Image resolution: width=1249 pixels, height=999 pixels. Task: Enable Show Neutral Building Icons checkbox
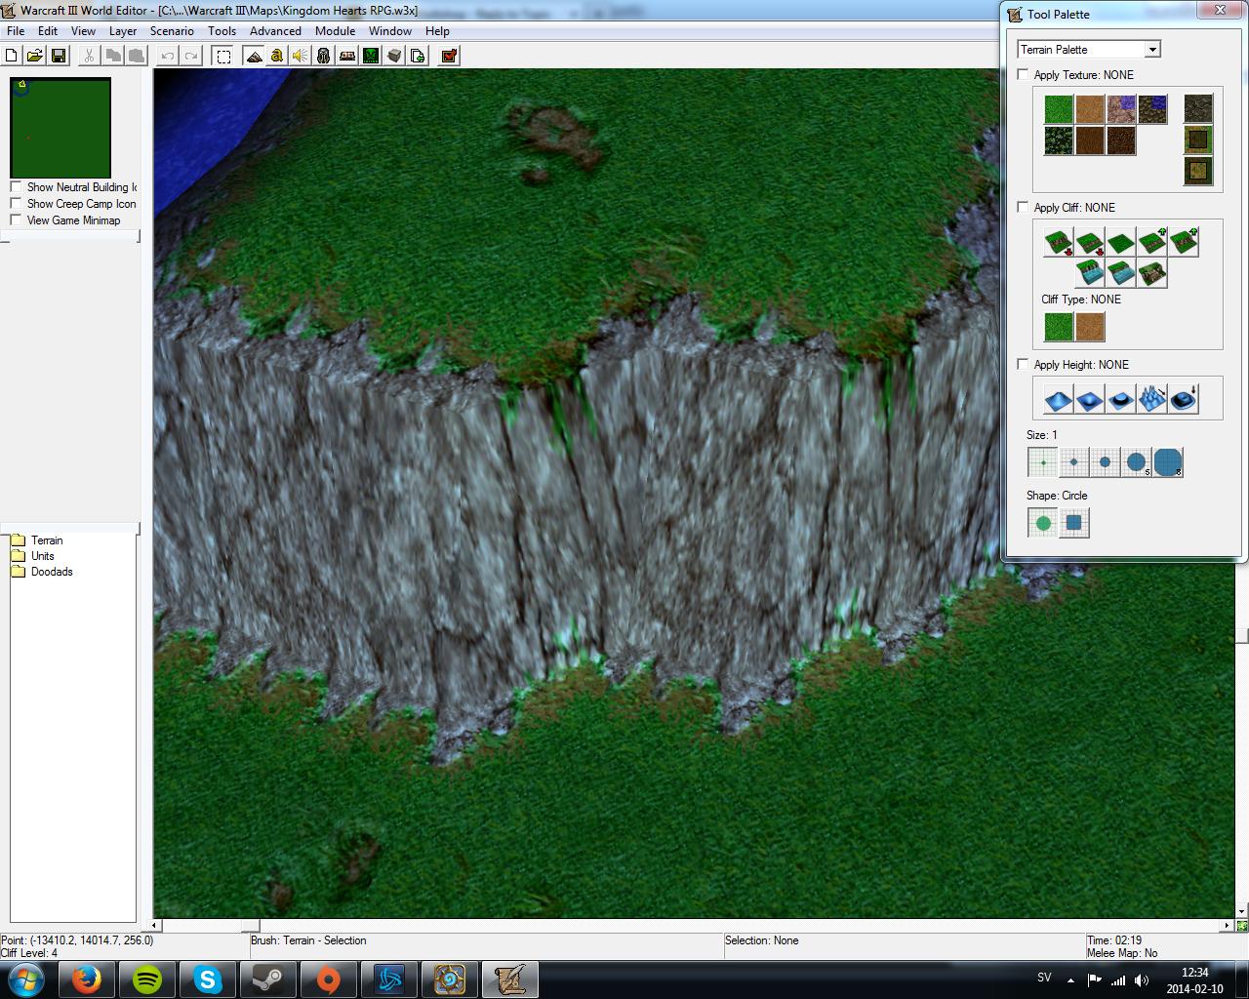pyautogui.click(x=16, y=187)
